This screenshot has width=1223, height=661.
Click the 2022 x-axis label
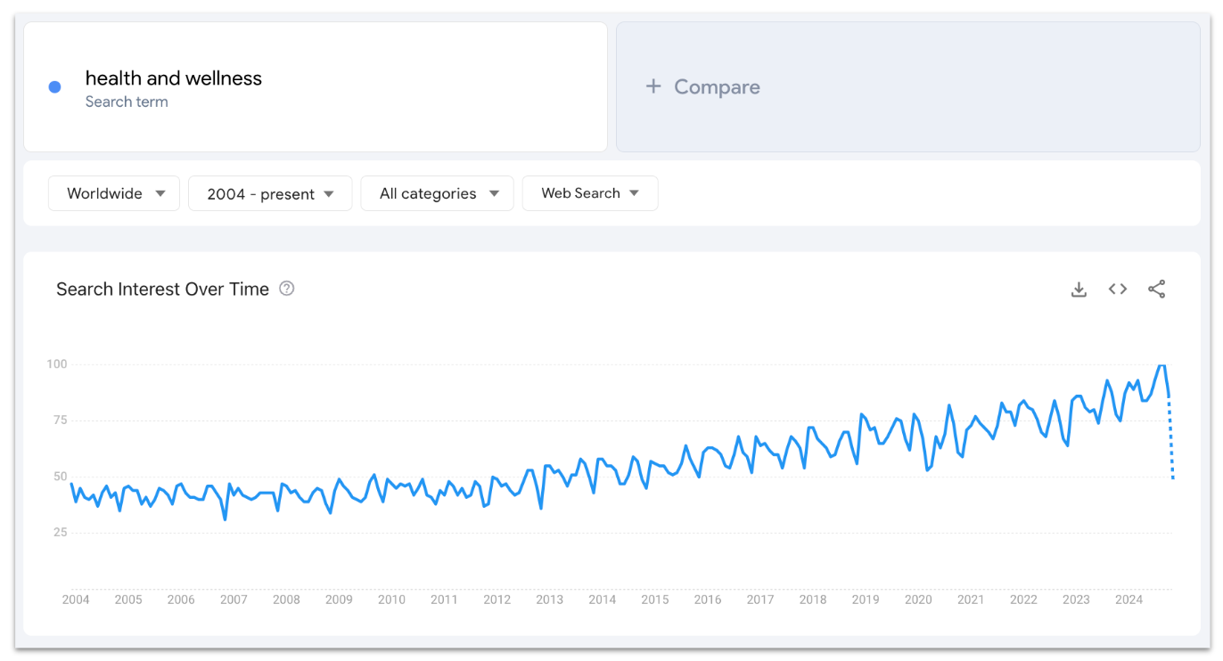pyautogui.click(x=1023, y=600)
